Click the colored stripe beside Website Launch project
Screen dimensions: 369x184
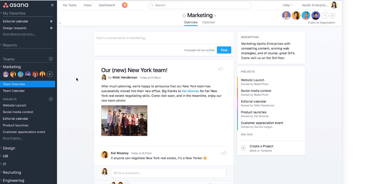pos(237,82)
